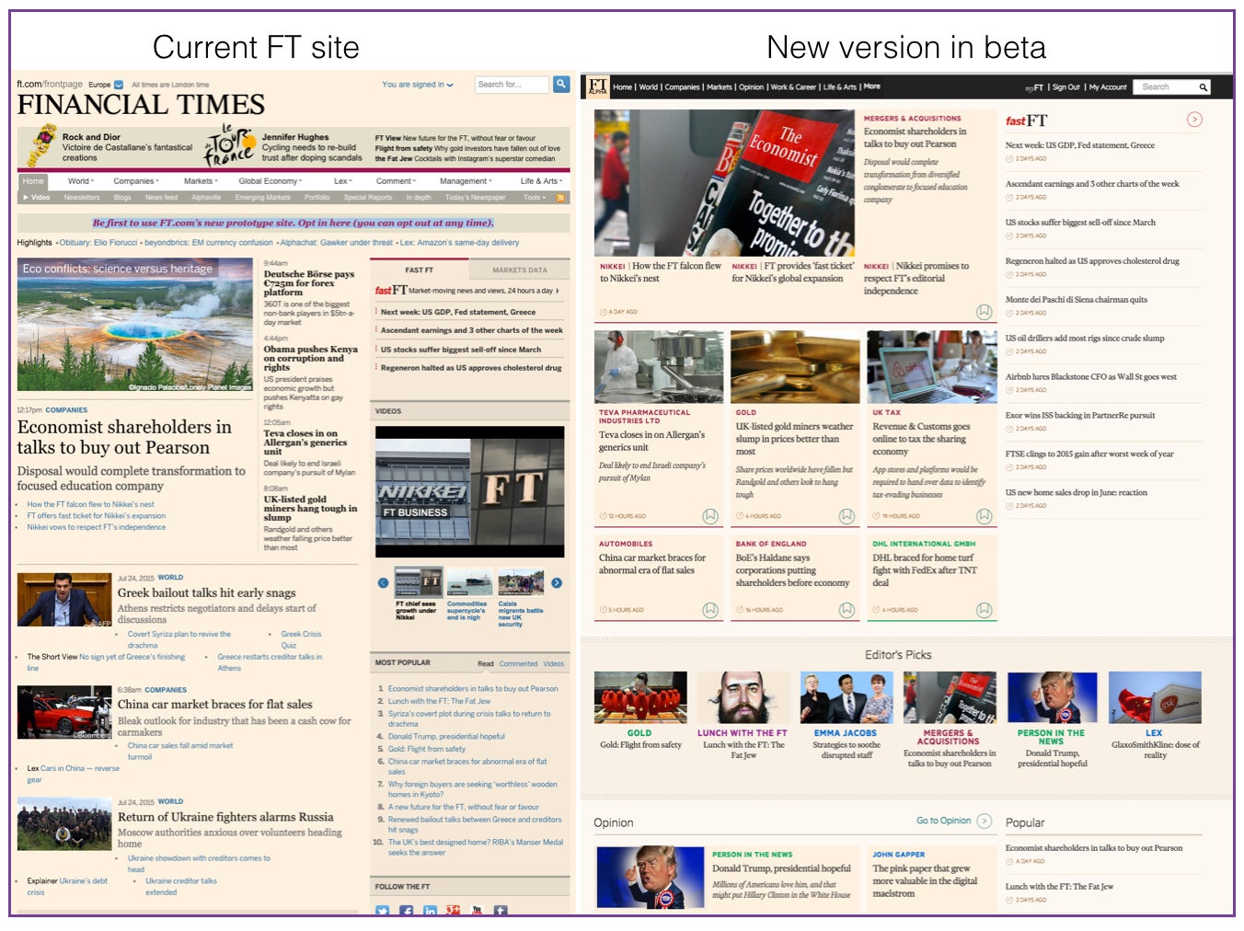The image size is (1244, 931).
Task: Bookmark the Revenue & Customs sharing economy card
Action: point(984,516)
